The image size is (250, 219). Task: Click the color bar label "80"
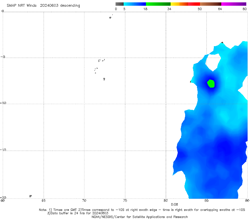(245, 9)
